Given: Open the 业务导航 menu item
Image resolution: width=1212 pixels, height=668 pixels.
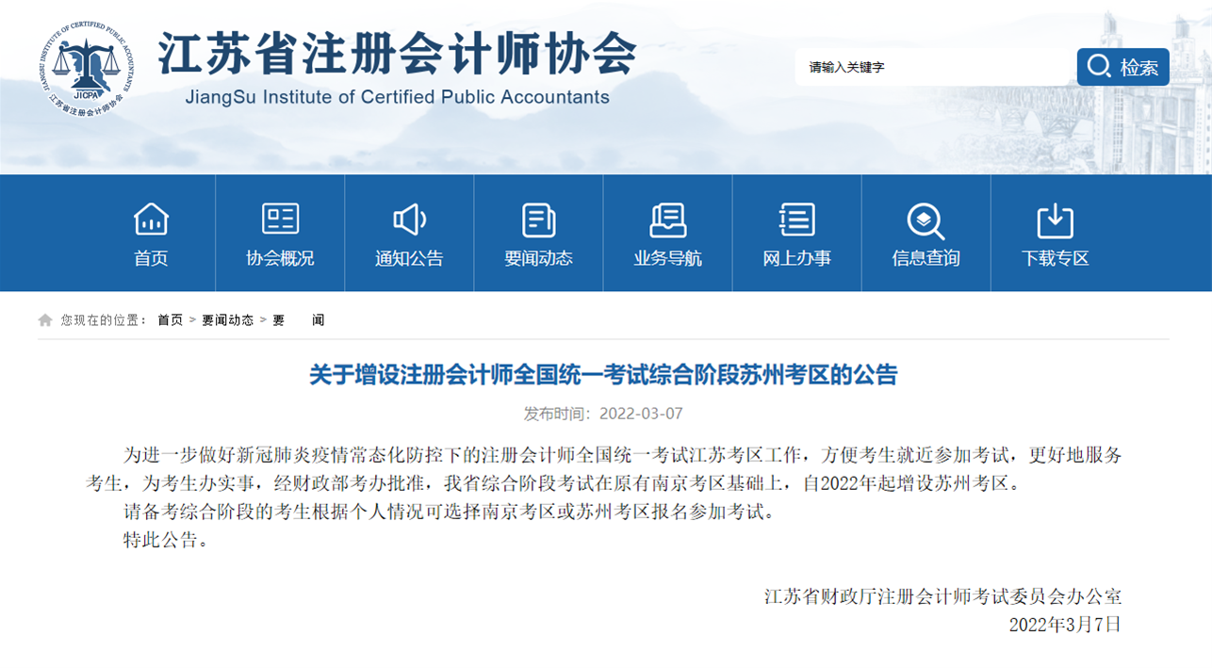Looking at the screenshot, I should pos(667,258).
